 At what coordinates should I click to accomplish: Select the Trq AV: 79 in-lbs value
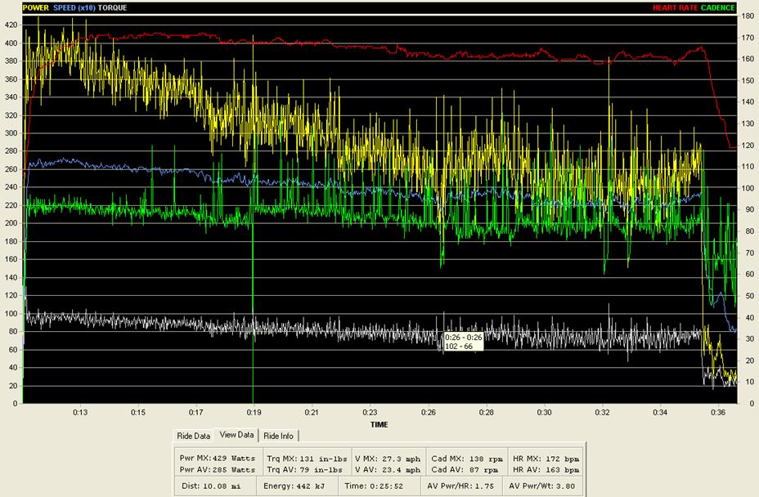[304, 469]
